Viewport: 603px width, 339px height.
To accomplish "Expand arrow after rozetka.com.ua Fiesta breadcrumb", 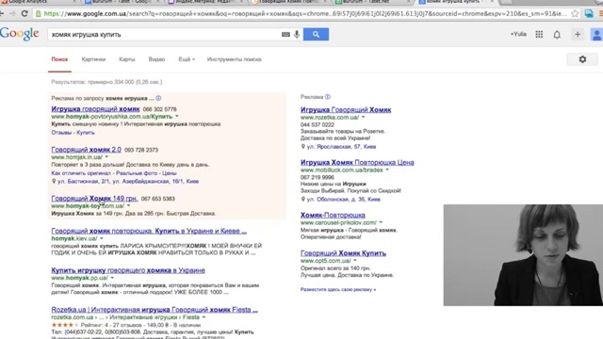I will click(204, 317).
